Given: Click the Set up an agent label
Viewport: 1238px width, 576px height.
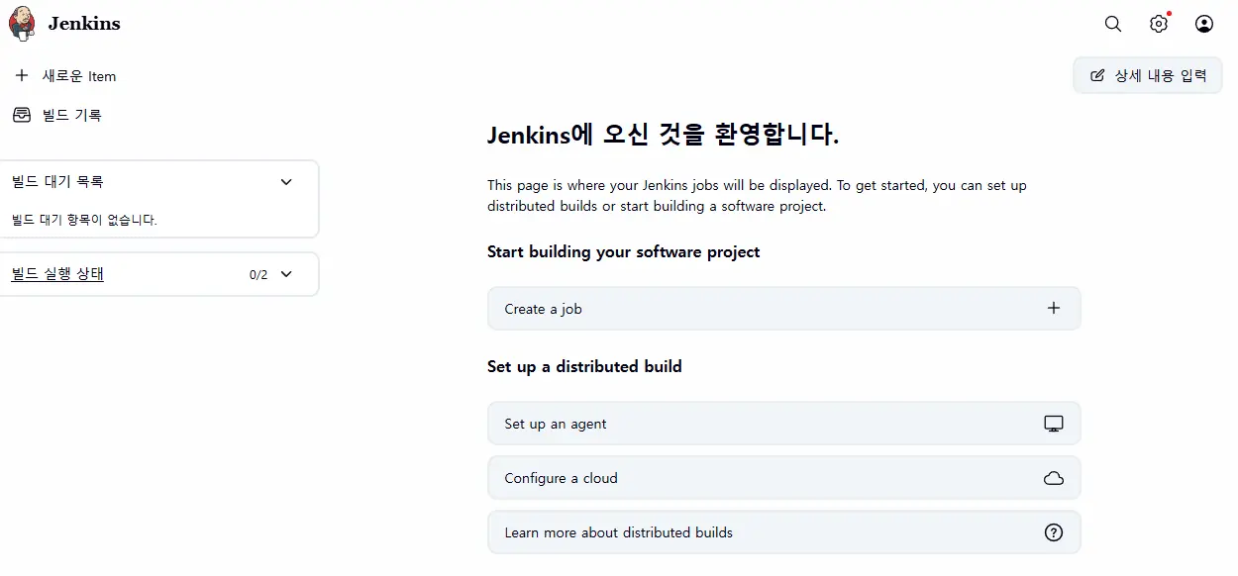Looking at the screenshot, I should point(555,424).
